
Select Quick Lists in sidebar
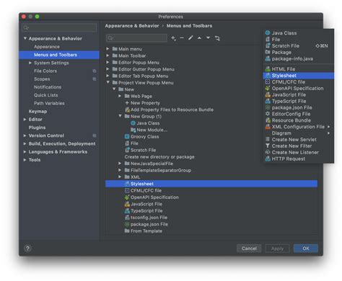click(x=46, y=95)
